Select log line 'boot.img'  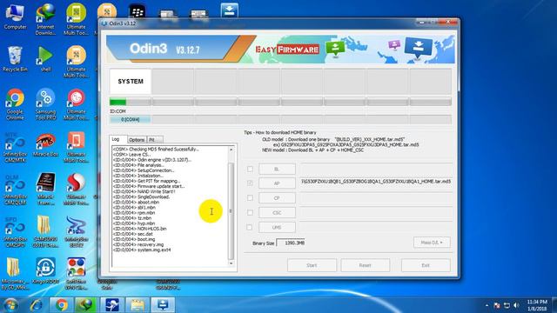tap(134, 239)
